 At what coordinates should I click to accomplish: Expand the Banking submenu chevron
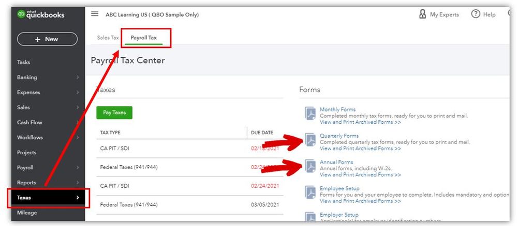[x=78, y=77]
